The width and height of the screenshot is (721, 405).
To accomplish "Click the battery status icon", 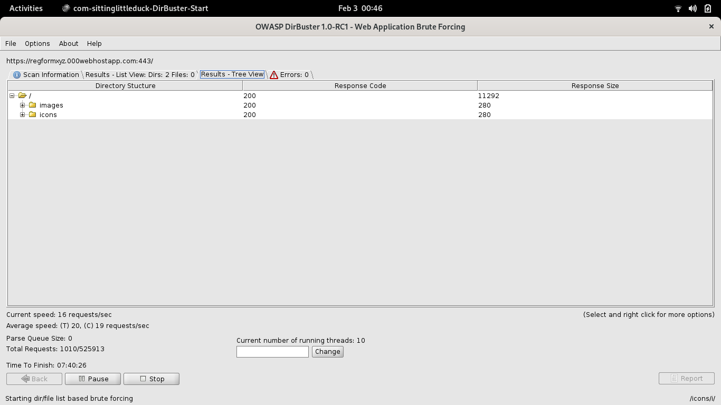I will [708, 8].
